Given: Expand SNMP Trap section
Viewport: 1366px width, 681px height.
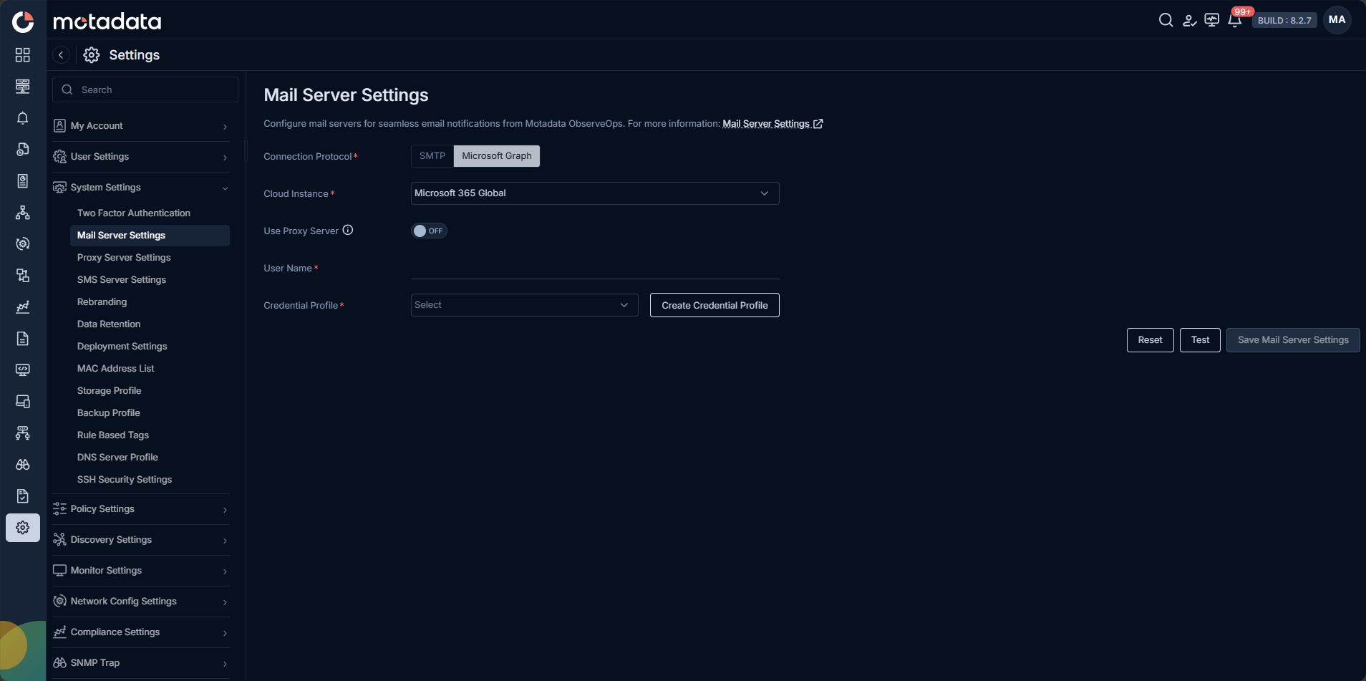Looking at the screenshot, I should click(141, 663).
